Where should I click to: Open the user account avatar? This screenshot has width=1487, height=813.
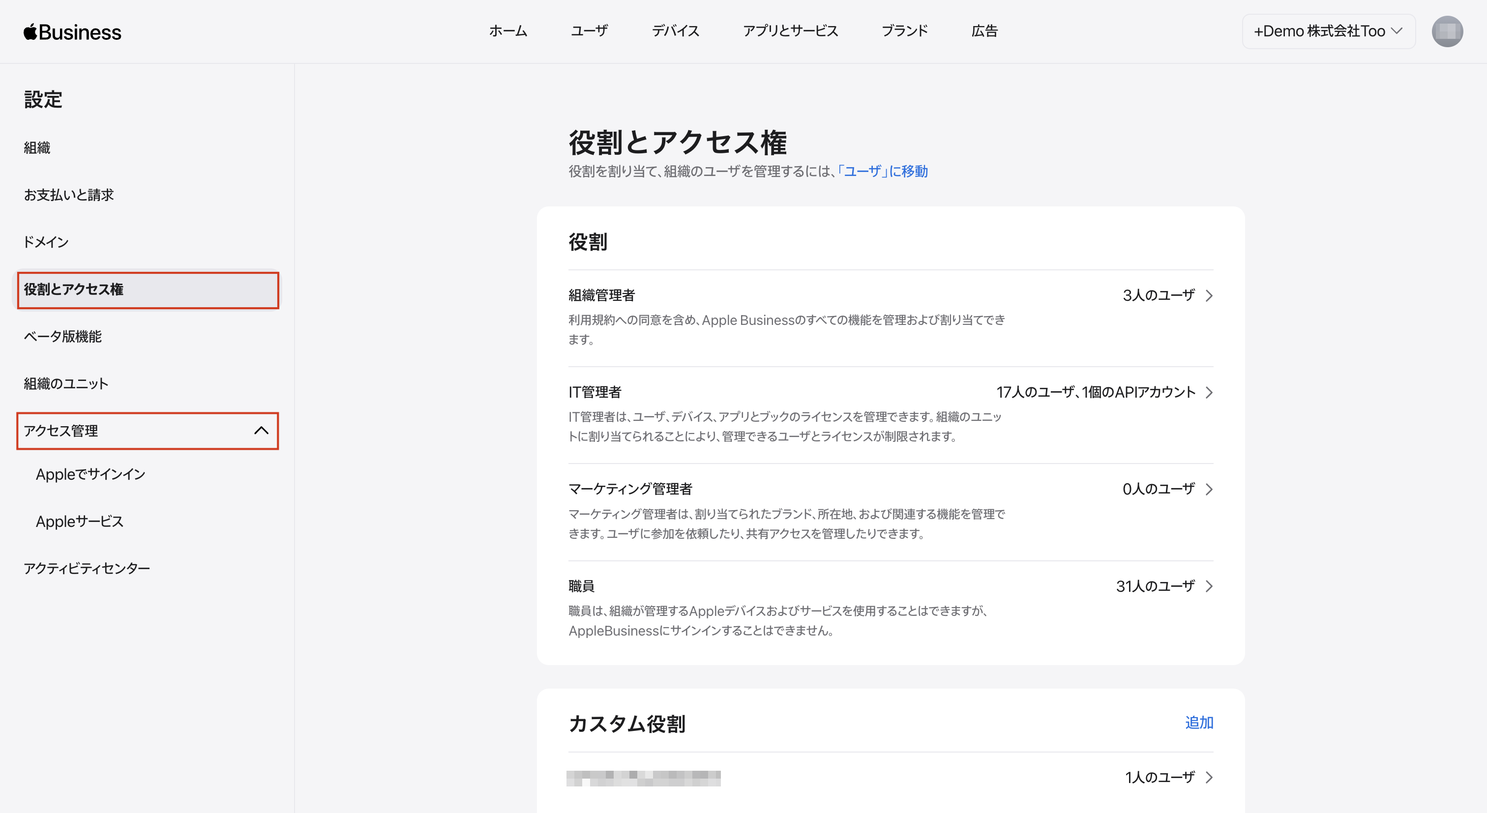(x=1447, y=31)
